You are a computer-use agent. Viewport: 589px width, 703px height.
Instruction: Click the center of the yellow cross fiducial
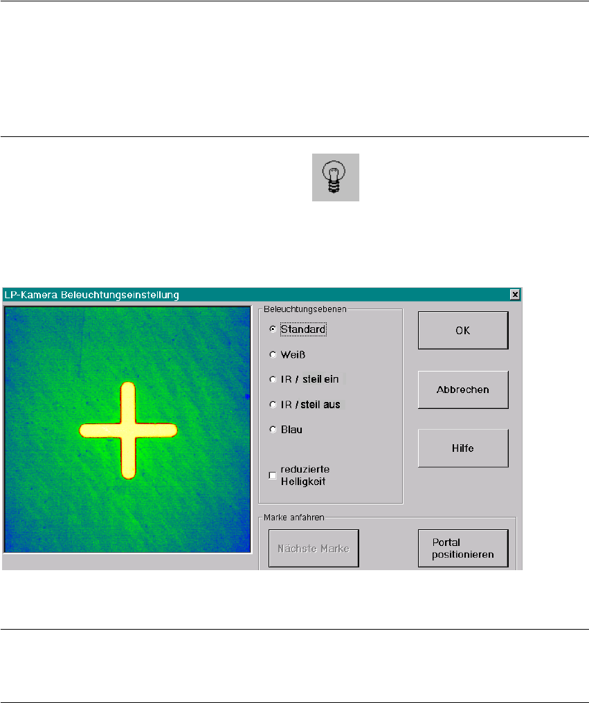point(128,430)
